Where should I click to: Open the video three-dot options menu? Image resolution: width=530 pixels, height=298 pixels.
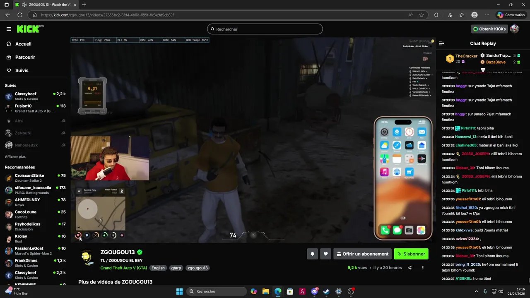[x=423, y=268]
